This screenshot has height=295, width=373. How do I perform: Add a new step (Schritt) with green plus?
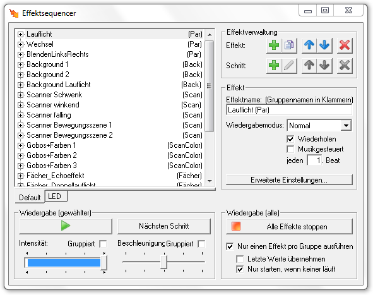coord(274,66)
